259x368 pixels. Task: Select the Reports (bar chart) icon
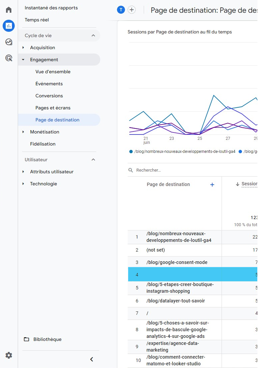pos(8,26)
